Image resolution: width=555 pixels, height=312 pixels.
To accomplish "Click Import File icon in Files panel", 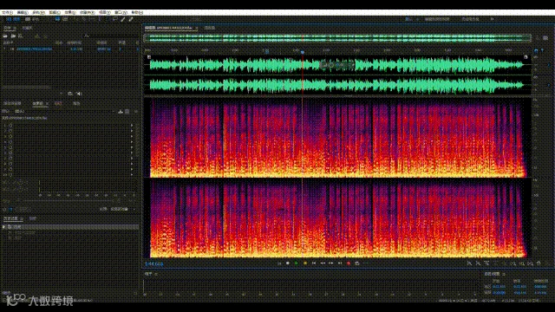I will click(13, 36).
